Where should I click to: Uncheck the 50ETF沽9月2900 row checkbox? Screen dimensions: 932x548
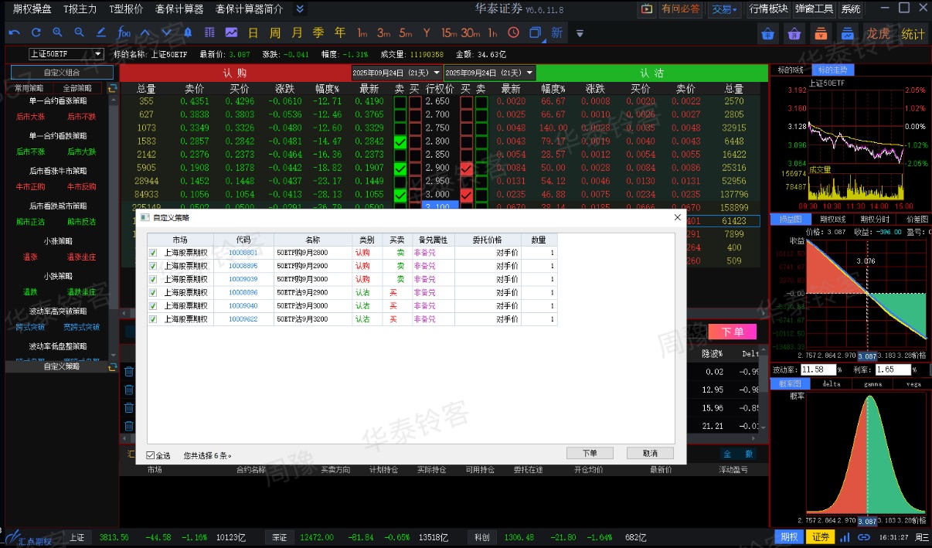coord(153,292)
